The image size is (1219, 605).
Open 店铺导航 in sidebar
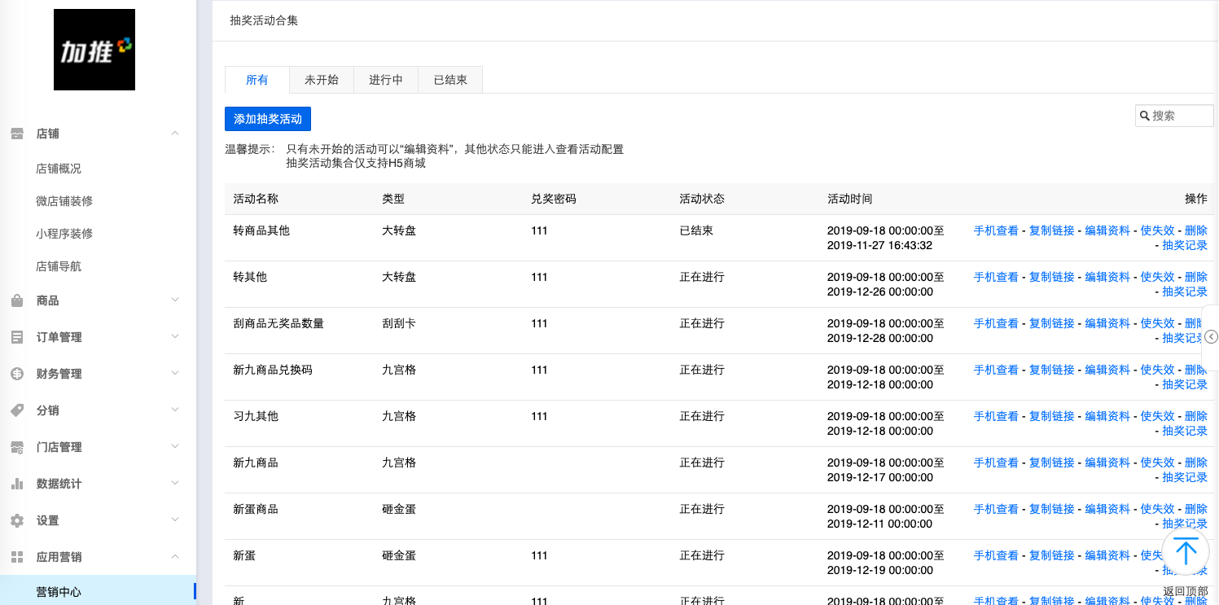pos(59,266)
